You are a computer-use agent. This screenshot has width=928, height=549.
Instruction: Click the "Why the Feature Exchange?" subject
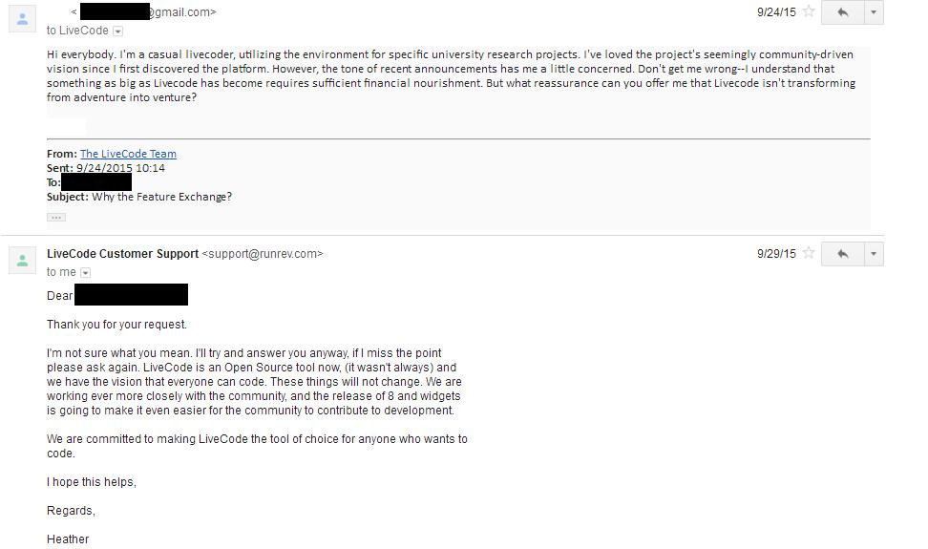[161, 197]
